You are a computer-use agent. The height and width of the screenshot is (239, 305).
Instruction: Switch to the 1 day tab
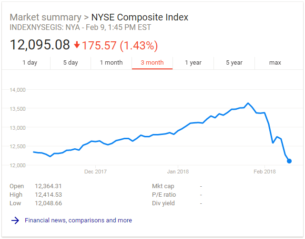click(30, 63)
